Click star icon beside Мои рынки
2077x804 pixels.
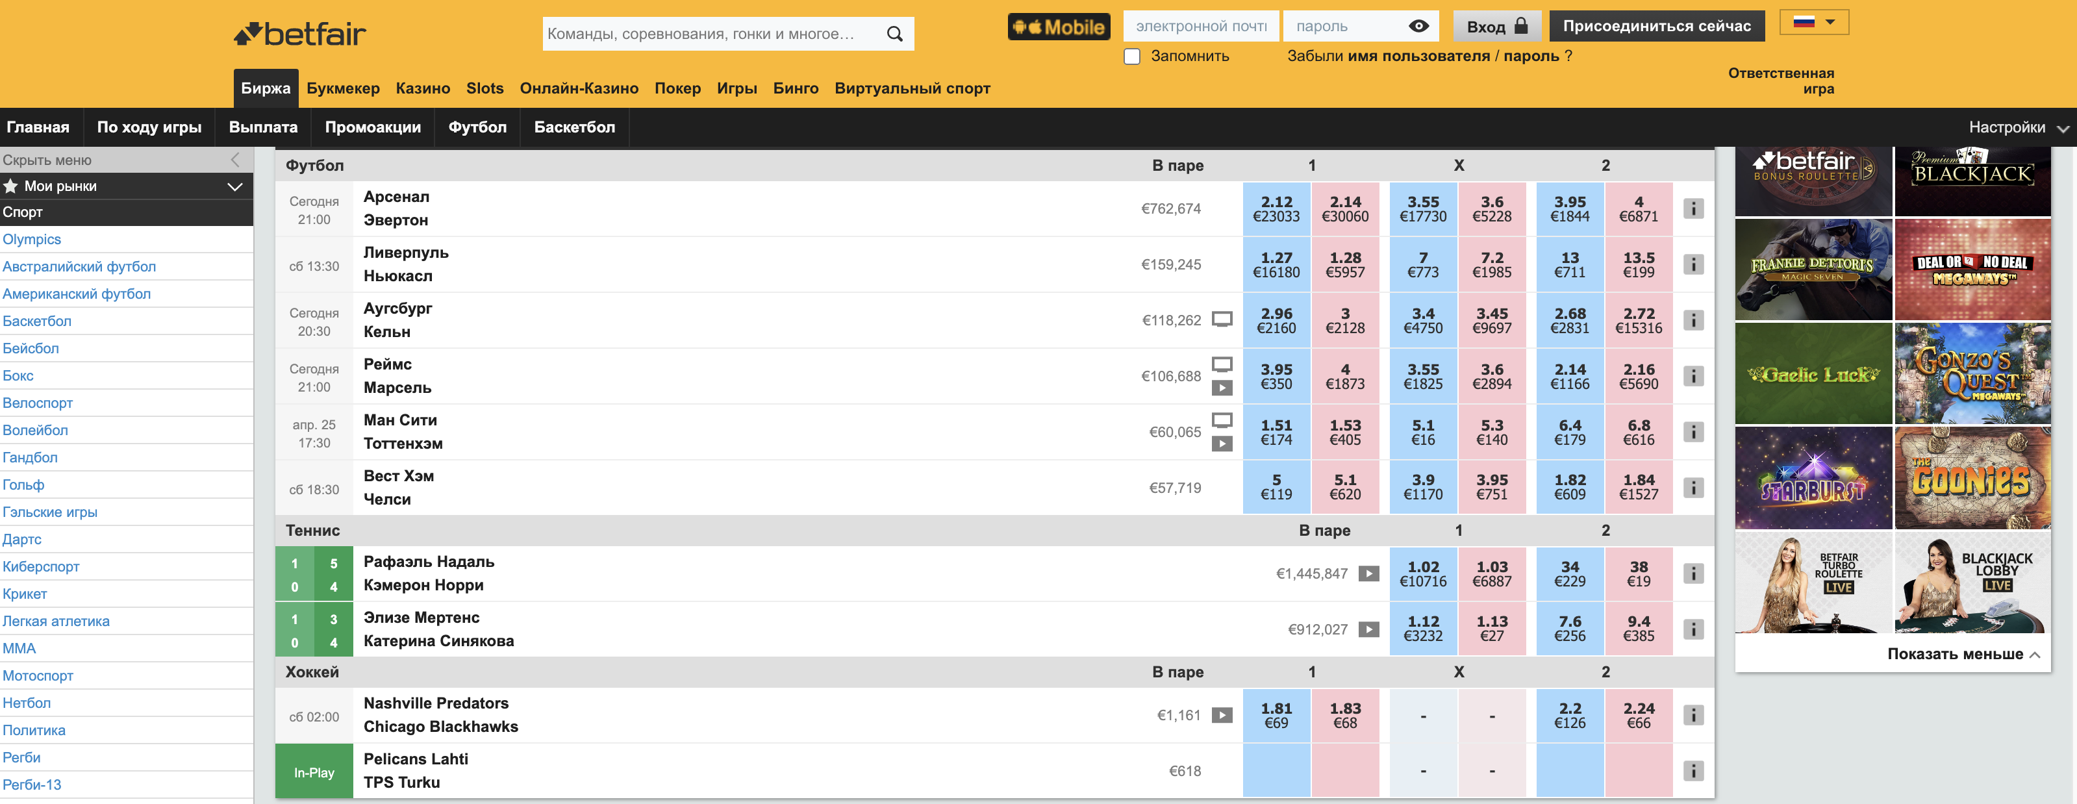pos(10,186)
